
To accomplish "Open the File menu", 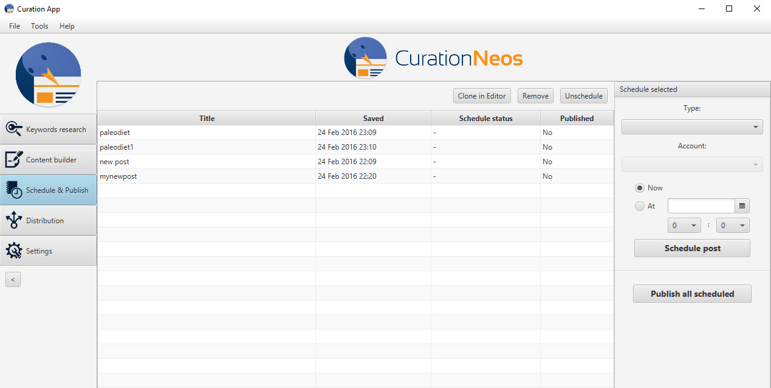I will point(15,26).
